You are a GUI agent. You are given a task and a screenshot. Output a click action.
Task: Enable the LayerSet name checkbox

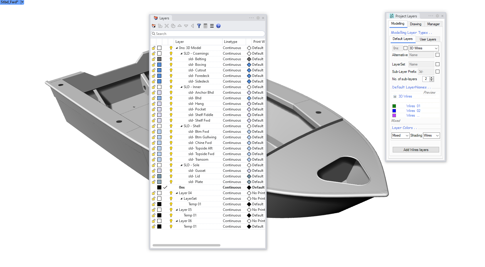click(437, 64)
